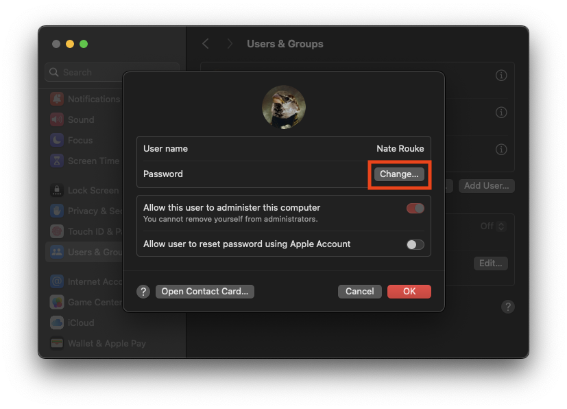
Task: Click the back chevron in toolbar
Action: pyautogui.click(x=206, y=44)
